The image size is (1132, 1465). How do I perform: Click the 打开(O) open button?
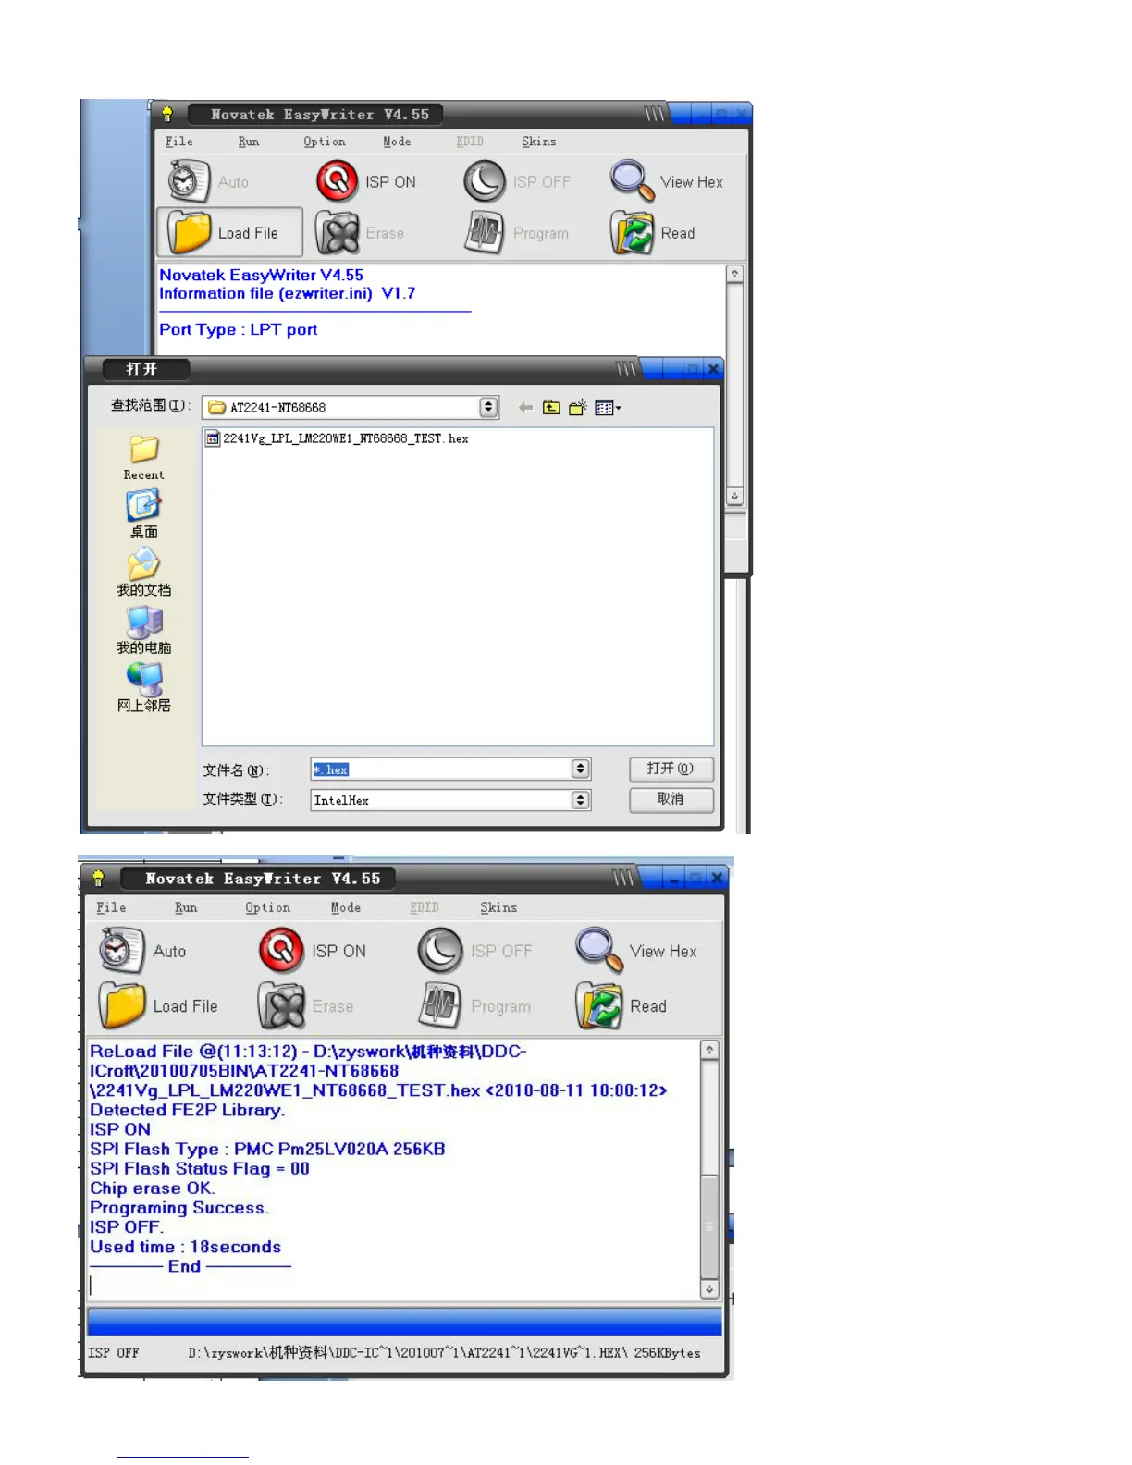tap(671, 769)
